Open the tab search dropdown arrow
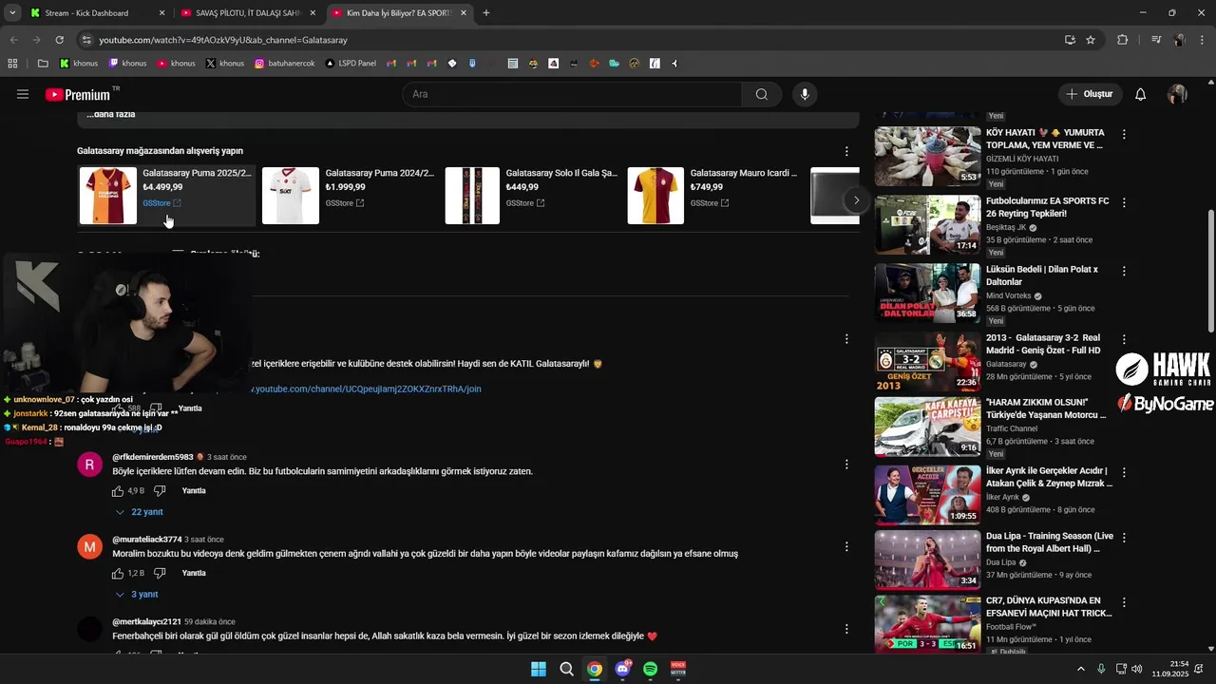 [x=12, y=13]
